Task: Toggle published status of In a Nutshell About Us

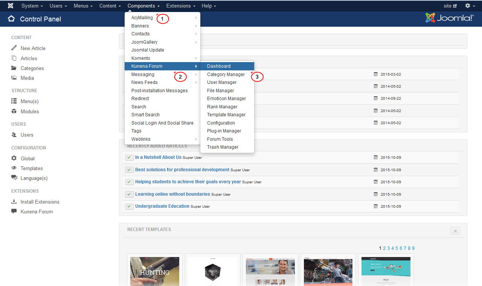Action: click(130, 157)
